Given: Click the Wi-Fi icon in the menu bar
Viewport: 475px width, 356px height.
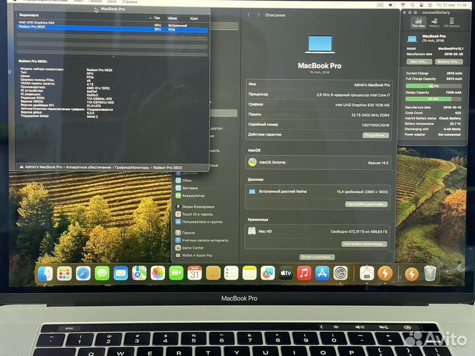Looking at the screenshot, I should (403, 5).
